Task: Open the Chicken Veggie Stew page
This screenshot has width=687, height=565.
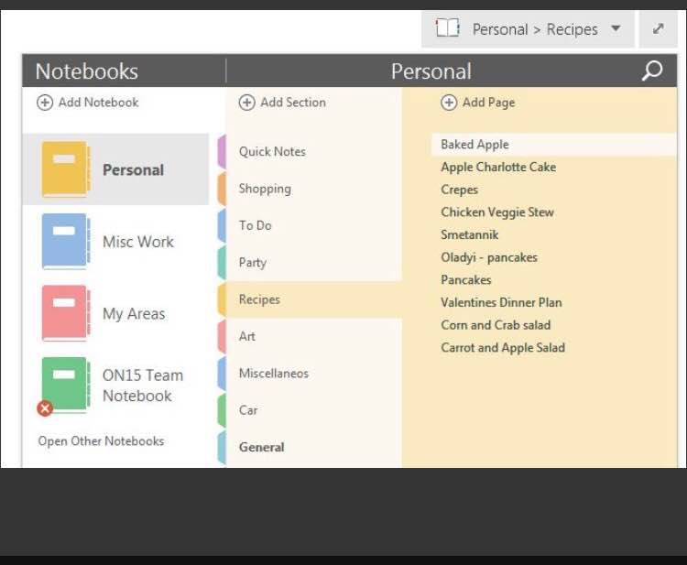Action: pos(497,212)
